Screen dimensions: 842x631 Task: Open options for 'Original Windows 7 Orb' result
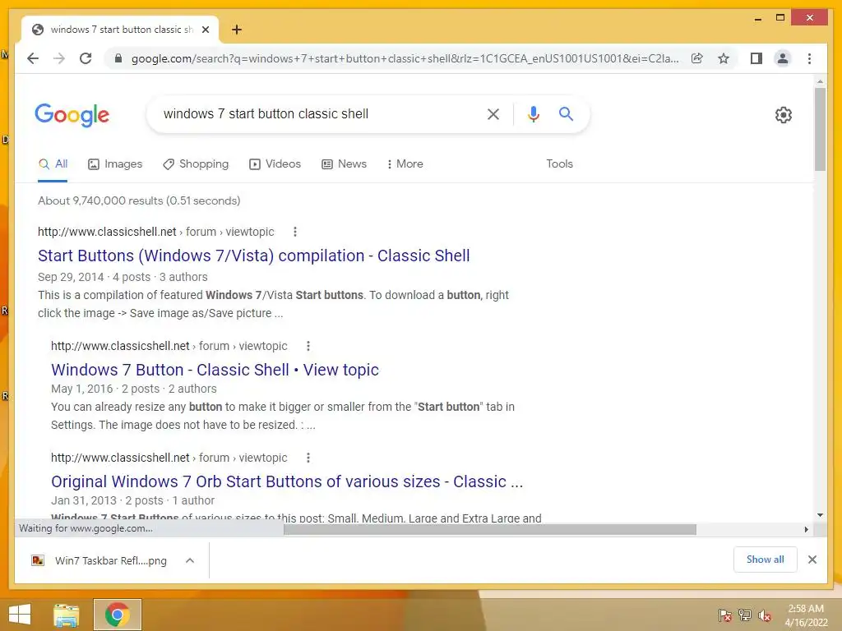[x=308, y=458]
